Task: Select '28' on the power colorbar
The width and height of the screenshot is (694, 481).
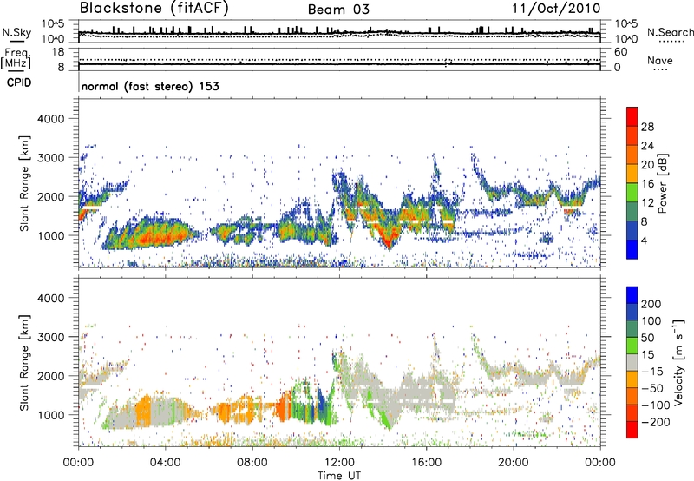Action: click(647, 127)
